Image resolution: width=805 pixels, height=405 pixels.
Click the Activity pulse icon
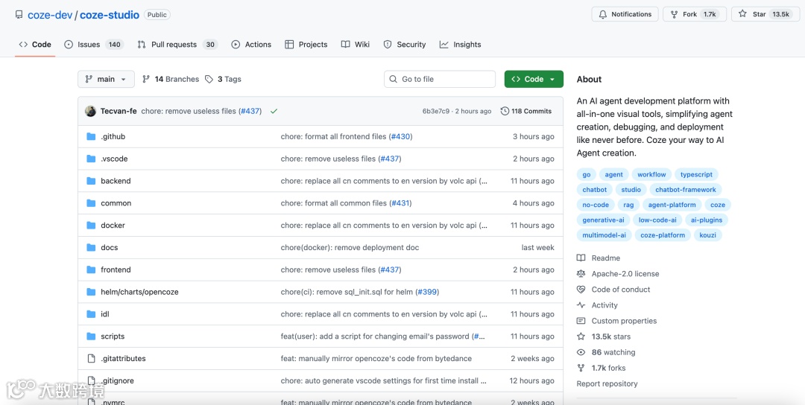[581, 305]
